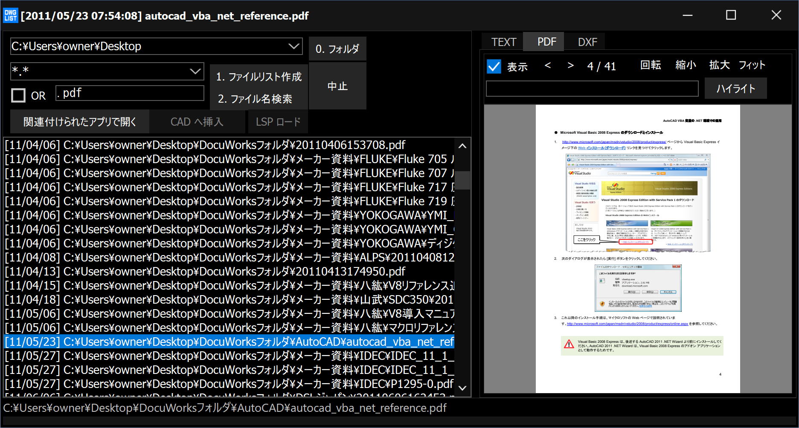This screenshot has width=799, height=428.
Task: Switch to the TEXT tab
Action: (x=503, y=42)
